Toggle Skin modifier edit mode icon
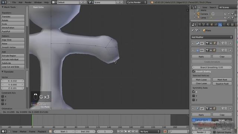 [215, 50]
